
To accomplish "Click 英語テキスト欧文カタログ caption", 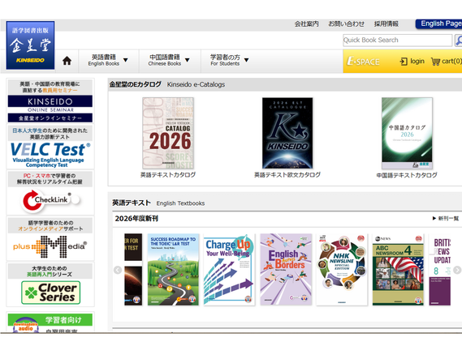I will coord(287,175).
